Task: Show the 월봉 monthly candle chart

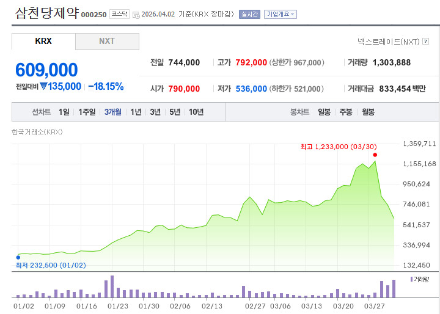Action: click(368, 112)
